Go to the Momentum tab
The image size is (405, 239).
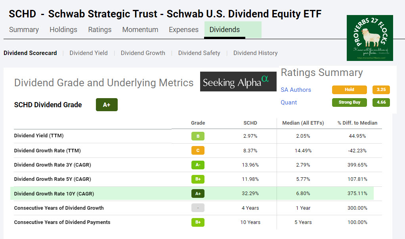pos(140,30)
